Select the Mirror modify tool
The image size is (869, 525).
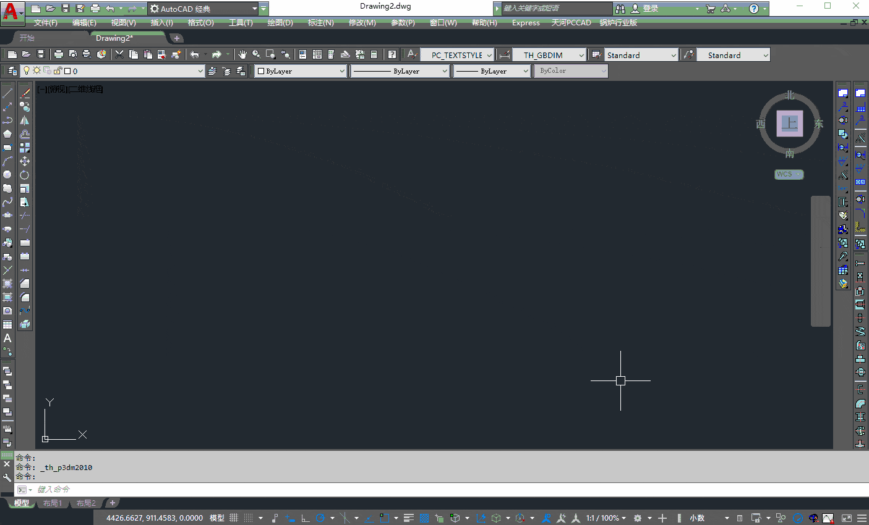pyautogui.click(x=25, y=120)
